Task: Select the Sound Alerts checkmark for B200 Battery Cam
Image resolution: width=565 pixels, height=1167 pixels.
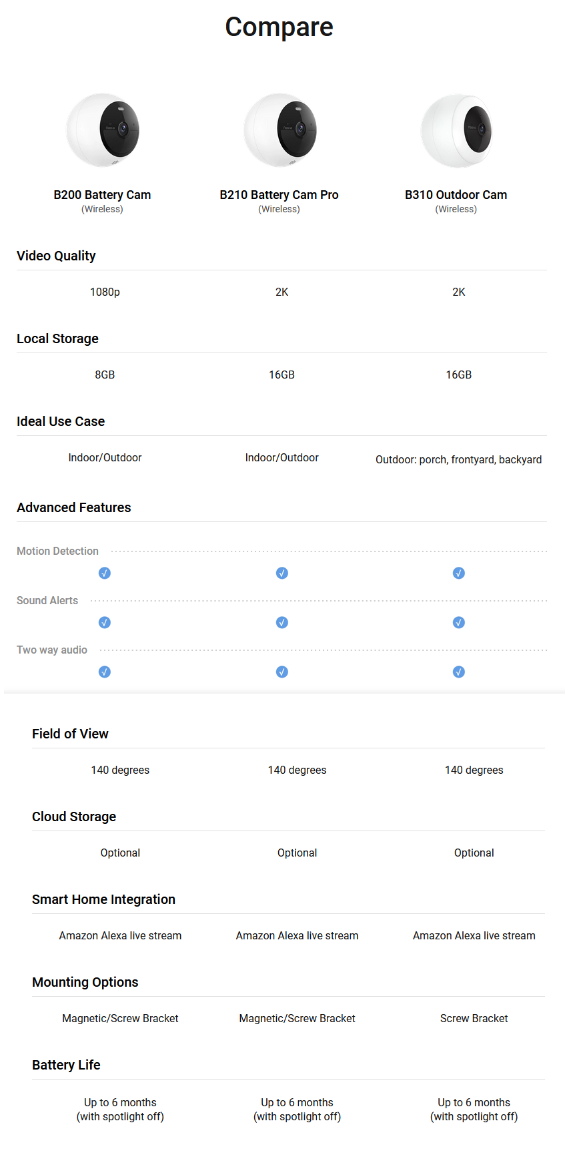Action: pyautogui.click(x=105, y=622)
